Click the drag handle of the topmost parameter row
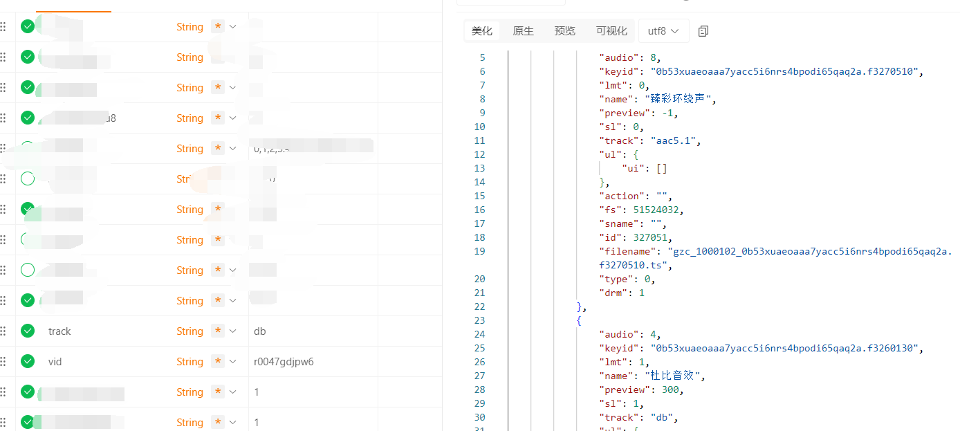The image size is (960, 431). (3, 27)
